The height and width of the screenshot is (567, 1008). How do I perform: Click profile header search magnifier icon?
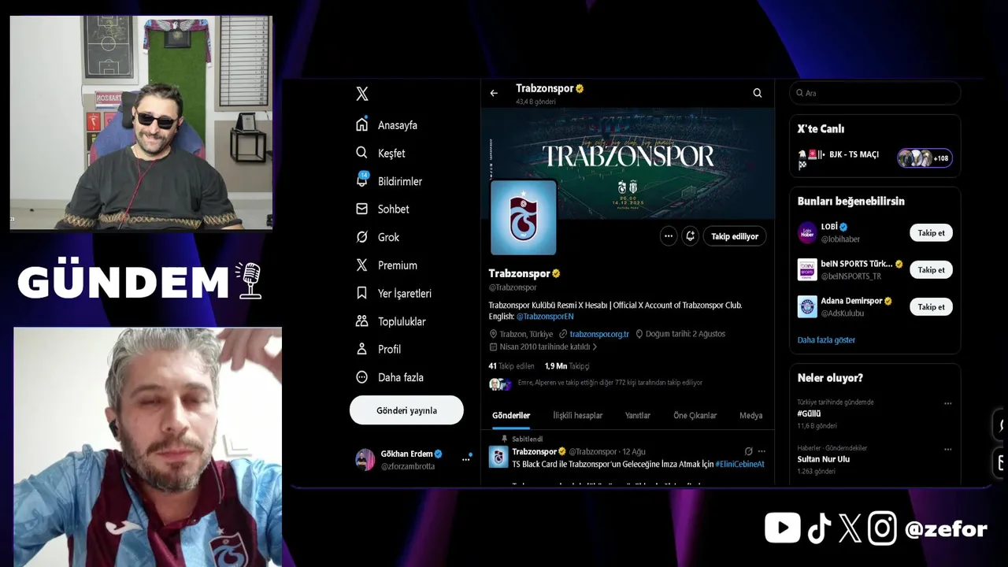(x=758, y=93)
